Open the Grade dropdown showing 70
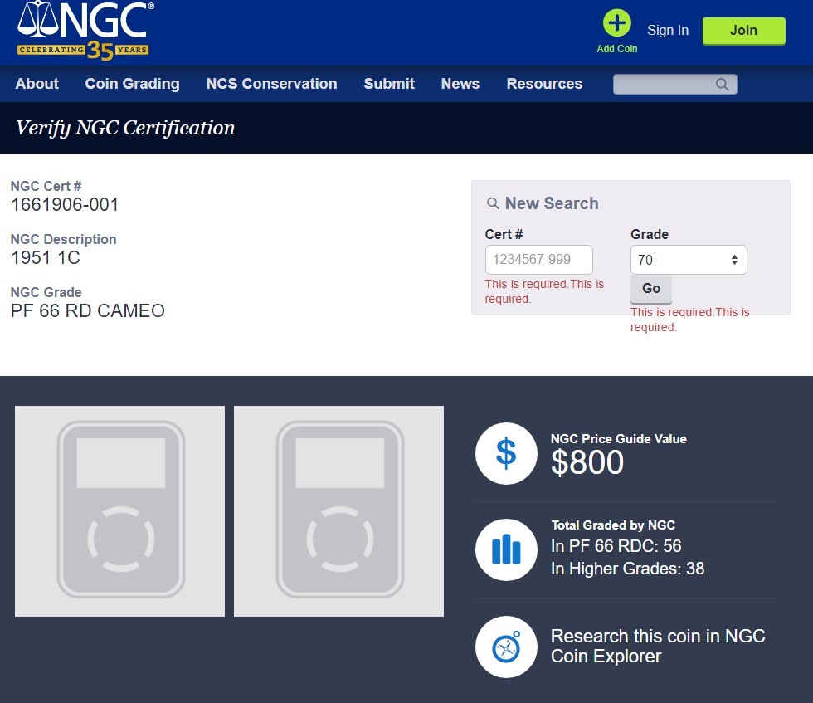 (689, 260)
